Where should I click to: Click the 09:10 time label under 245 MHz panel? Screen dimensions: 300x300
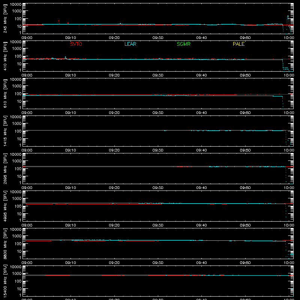pos(70,38)
